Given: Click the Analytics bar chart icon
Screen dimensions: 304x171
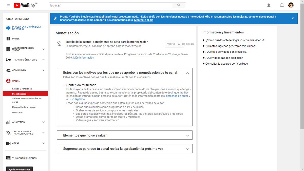Looking at the screenshot, I should point(8,122).
